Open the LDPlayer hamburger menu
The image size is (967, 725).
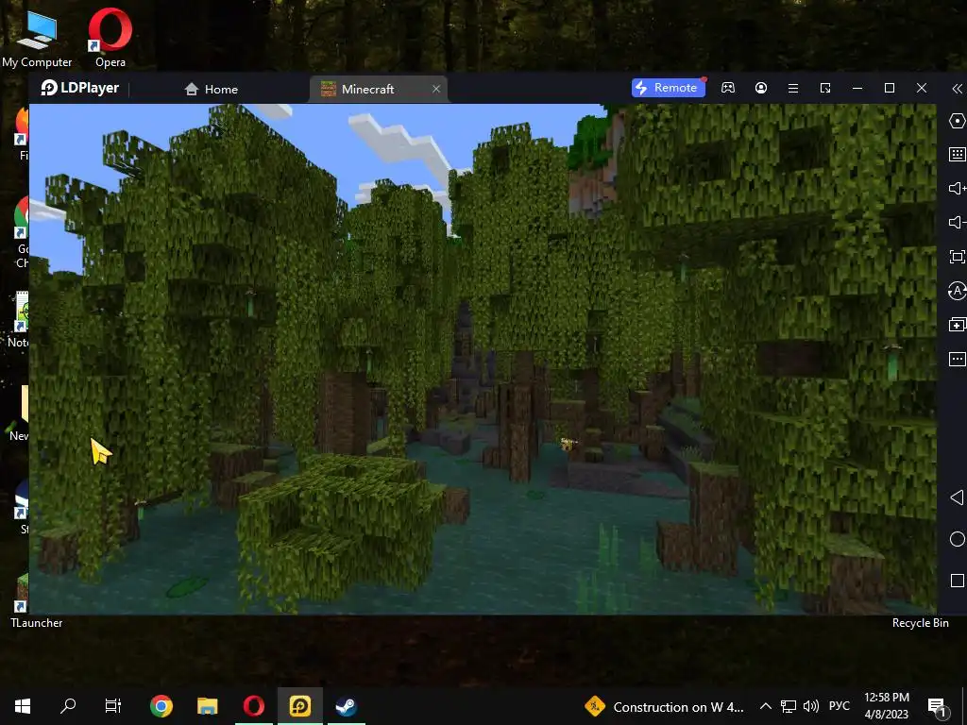pos(793,88)
